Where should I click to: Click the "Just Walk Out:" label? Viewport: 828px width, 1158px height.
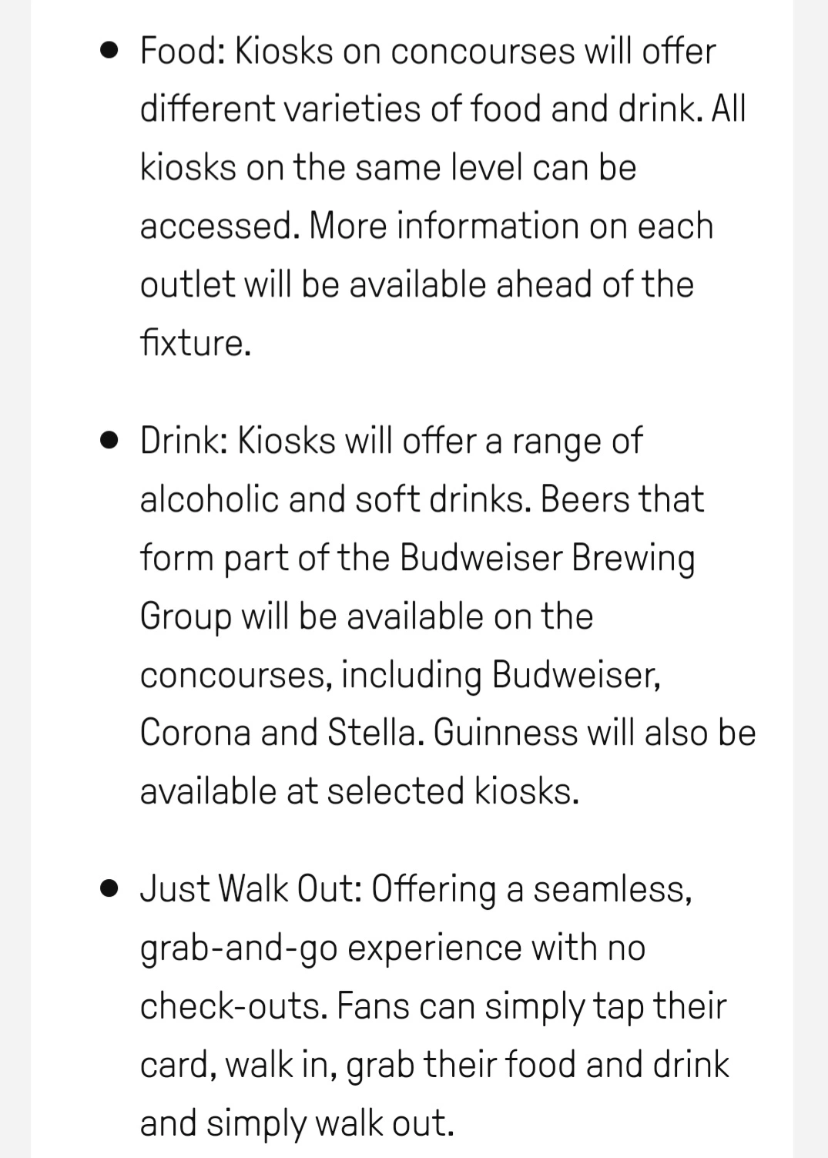(x=251, y=889)
